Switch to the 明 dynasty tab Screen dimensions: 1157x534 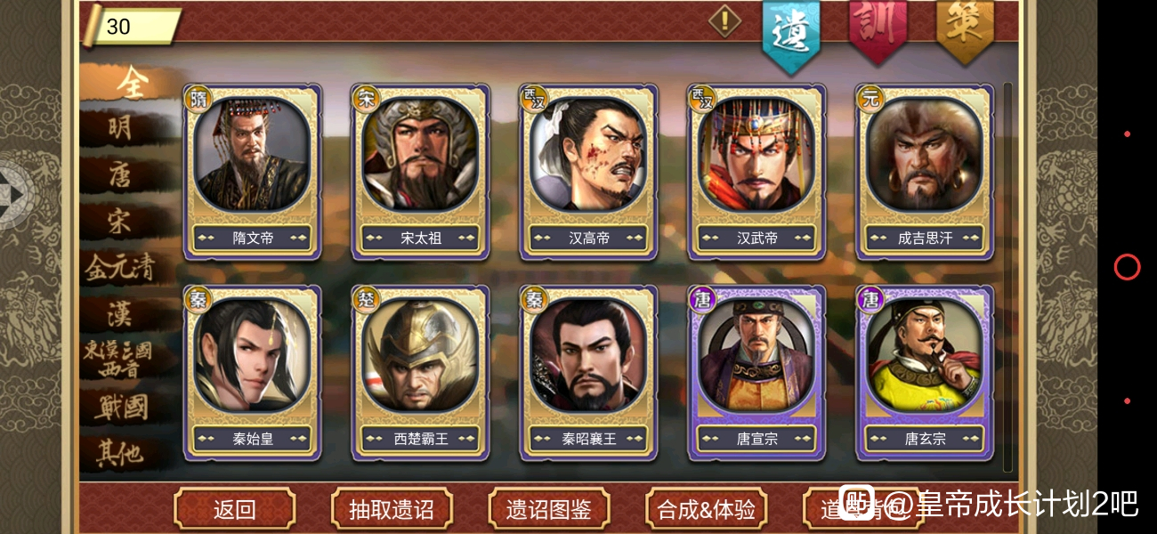coord(121,129)
